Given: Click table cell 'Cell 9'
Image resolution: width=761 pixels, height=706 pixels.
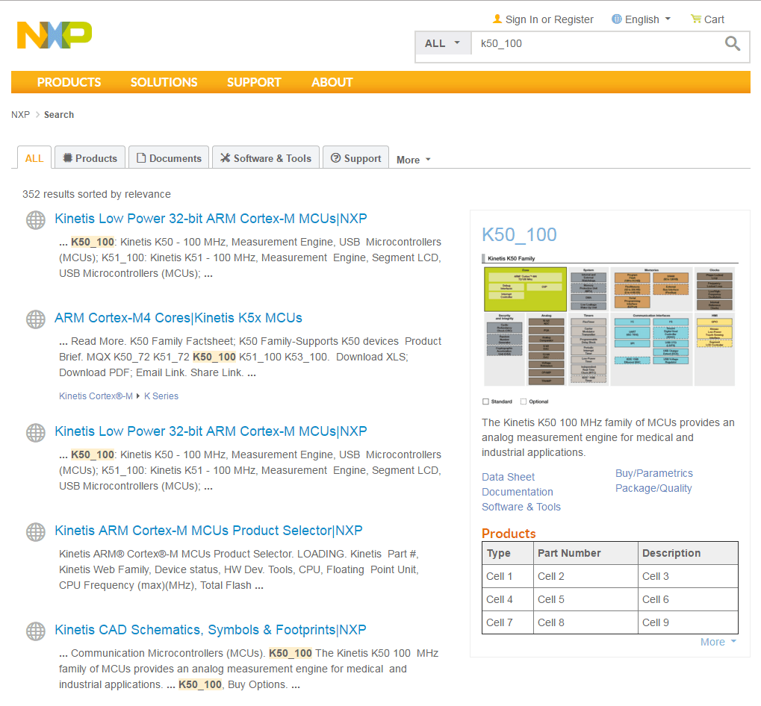Looking at the screenshot, I should [x=689, y=622].
